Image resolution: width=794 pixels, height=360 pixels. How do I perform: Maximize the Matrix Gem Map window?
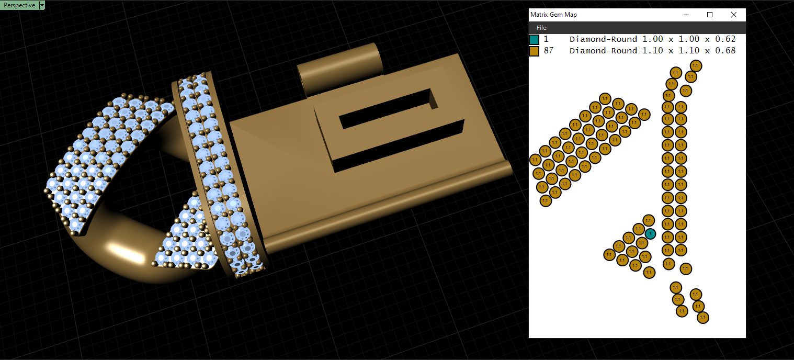(710, 15)
